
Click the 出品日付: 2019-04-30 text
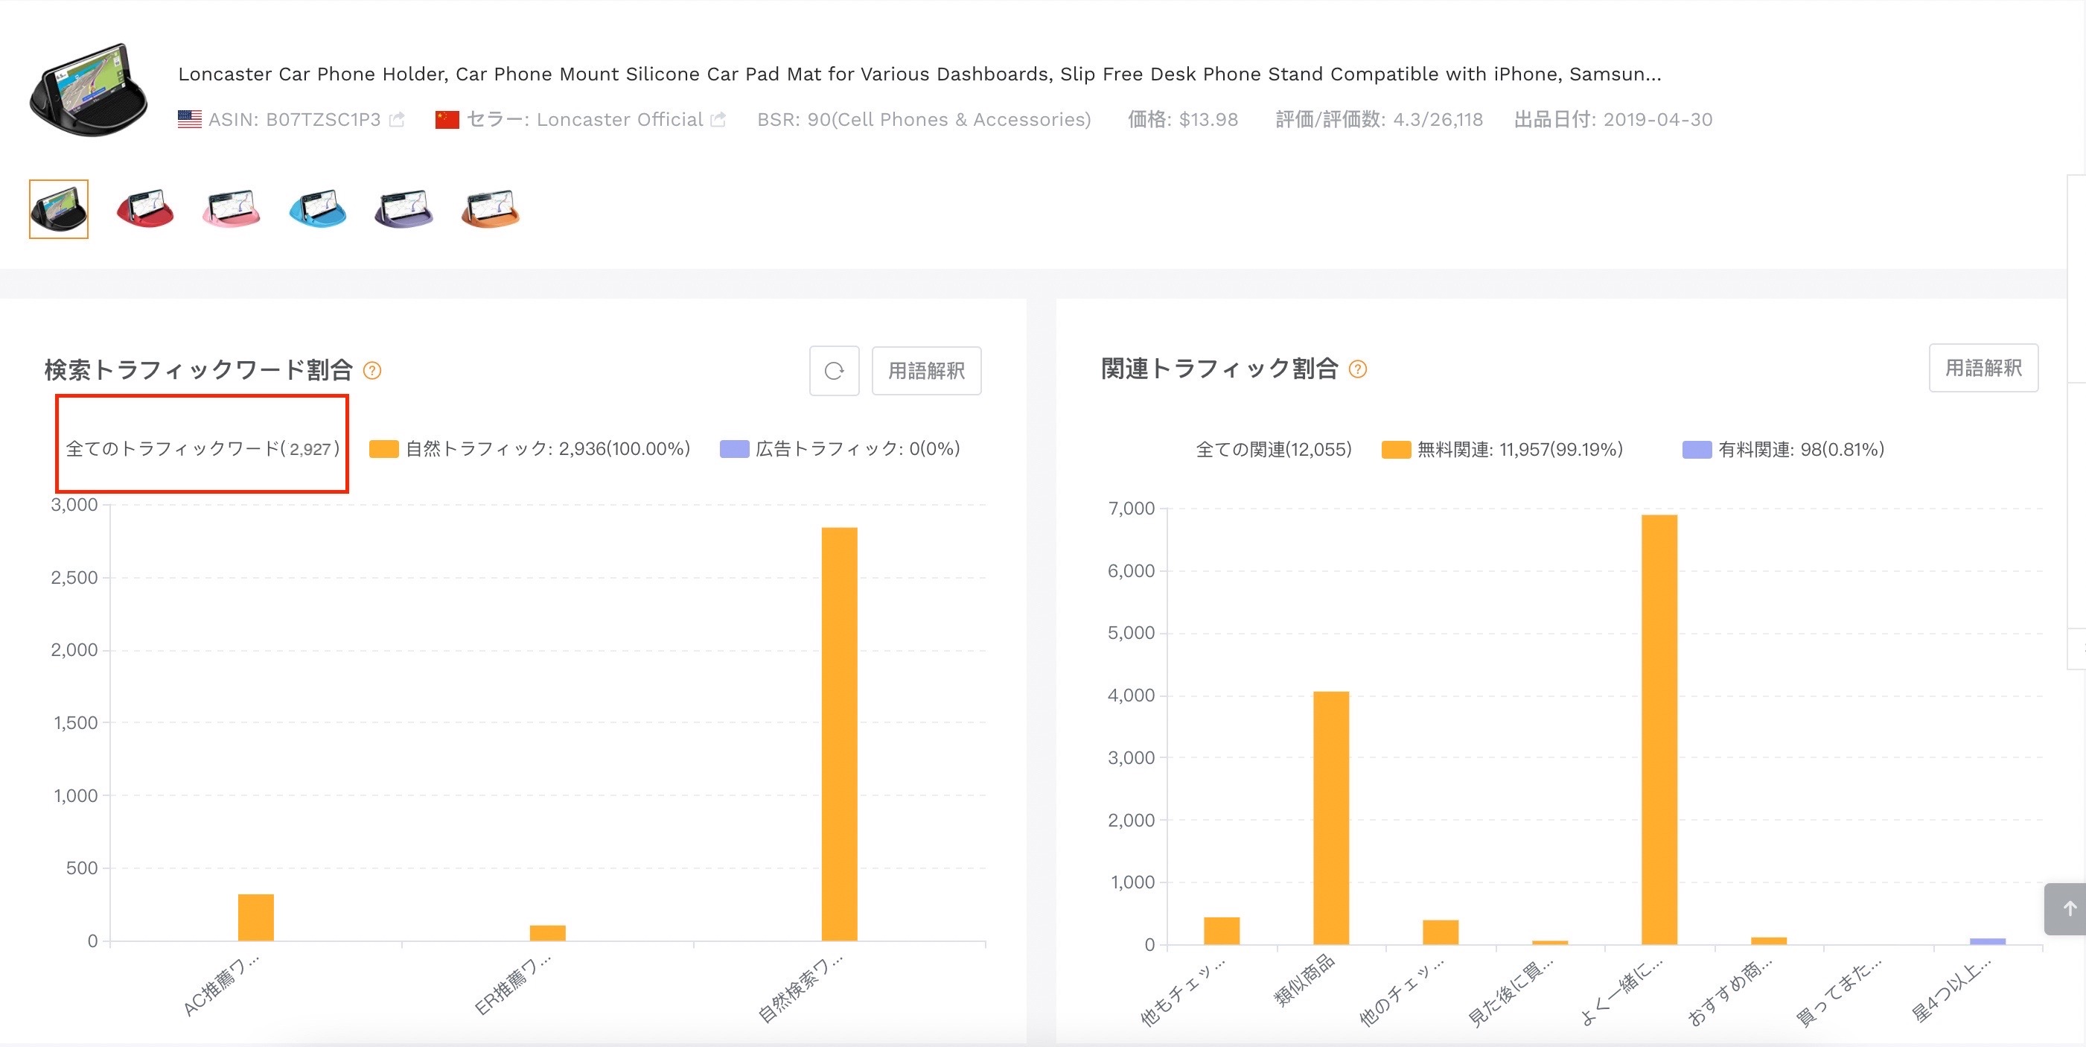tap(1613, 120)
